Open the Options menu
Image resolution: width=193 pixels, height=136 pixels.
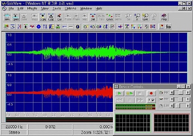71,8
